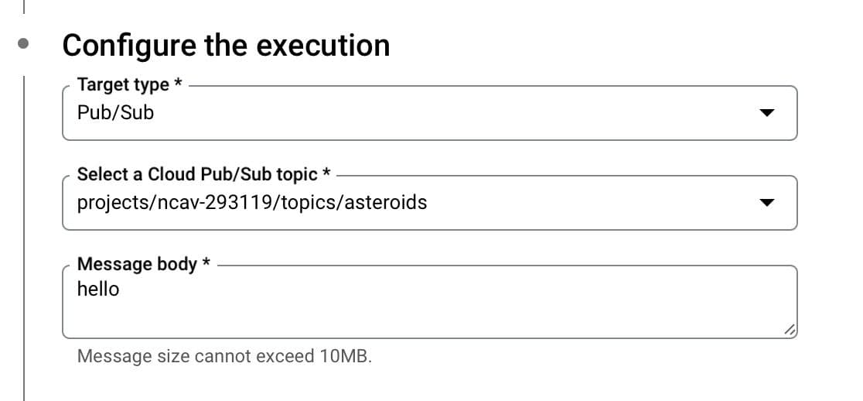This screenshot has width=863, height=401.
Task: Open the Target type dropdown arrow
Action: click(766, 113)
